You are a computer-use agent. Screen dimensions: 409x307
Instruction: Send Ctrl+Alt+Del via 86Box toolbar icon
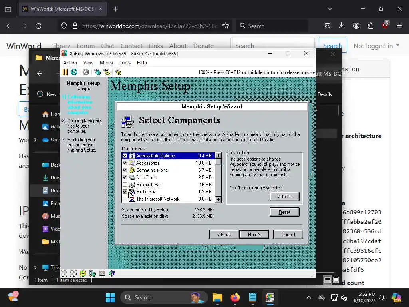(97, 72)
